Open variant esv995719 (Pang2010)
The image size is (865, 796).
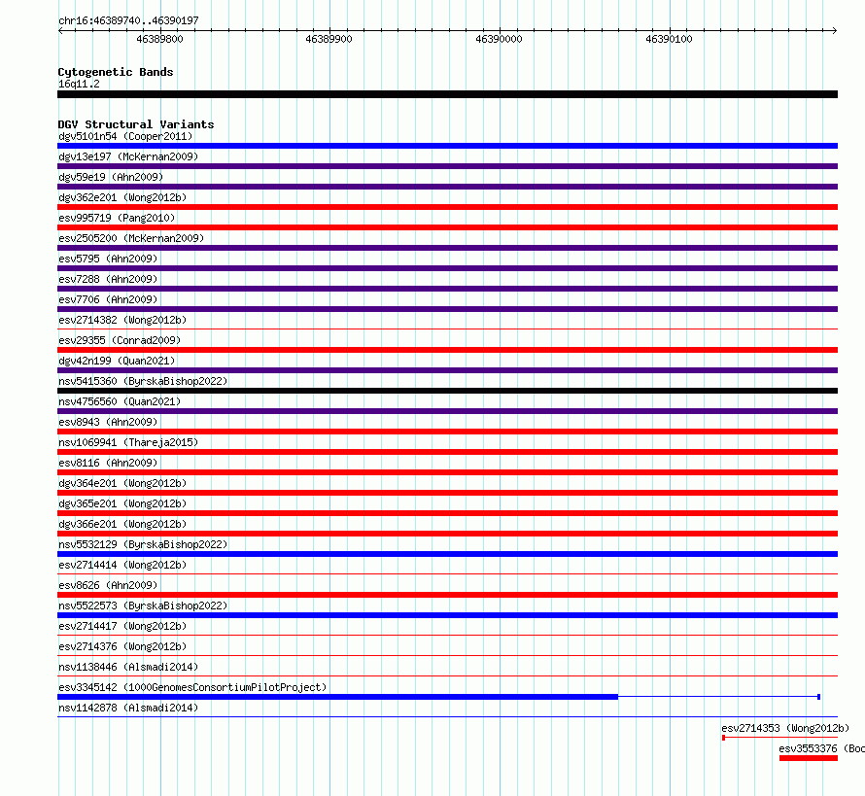(x=117, y=218)
